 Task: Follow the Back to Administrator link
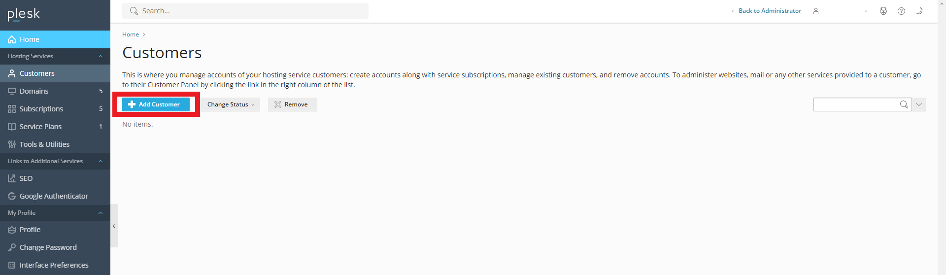(x=770, y=11)
